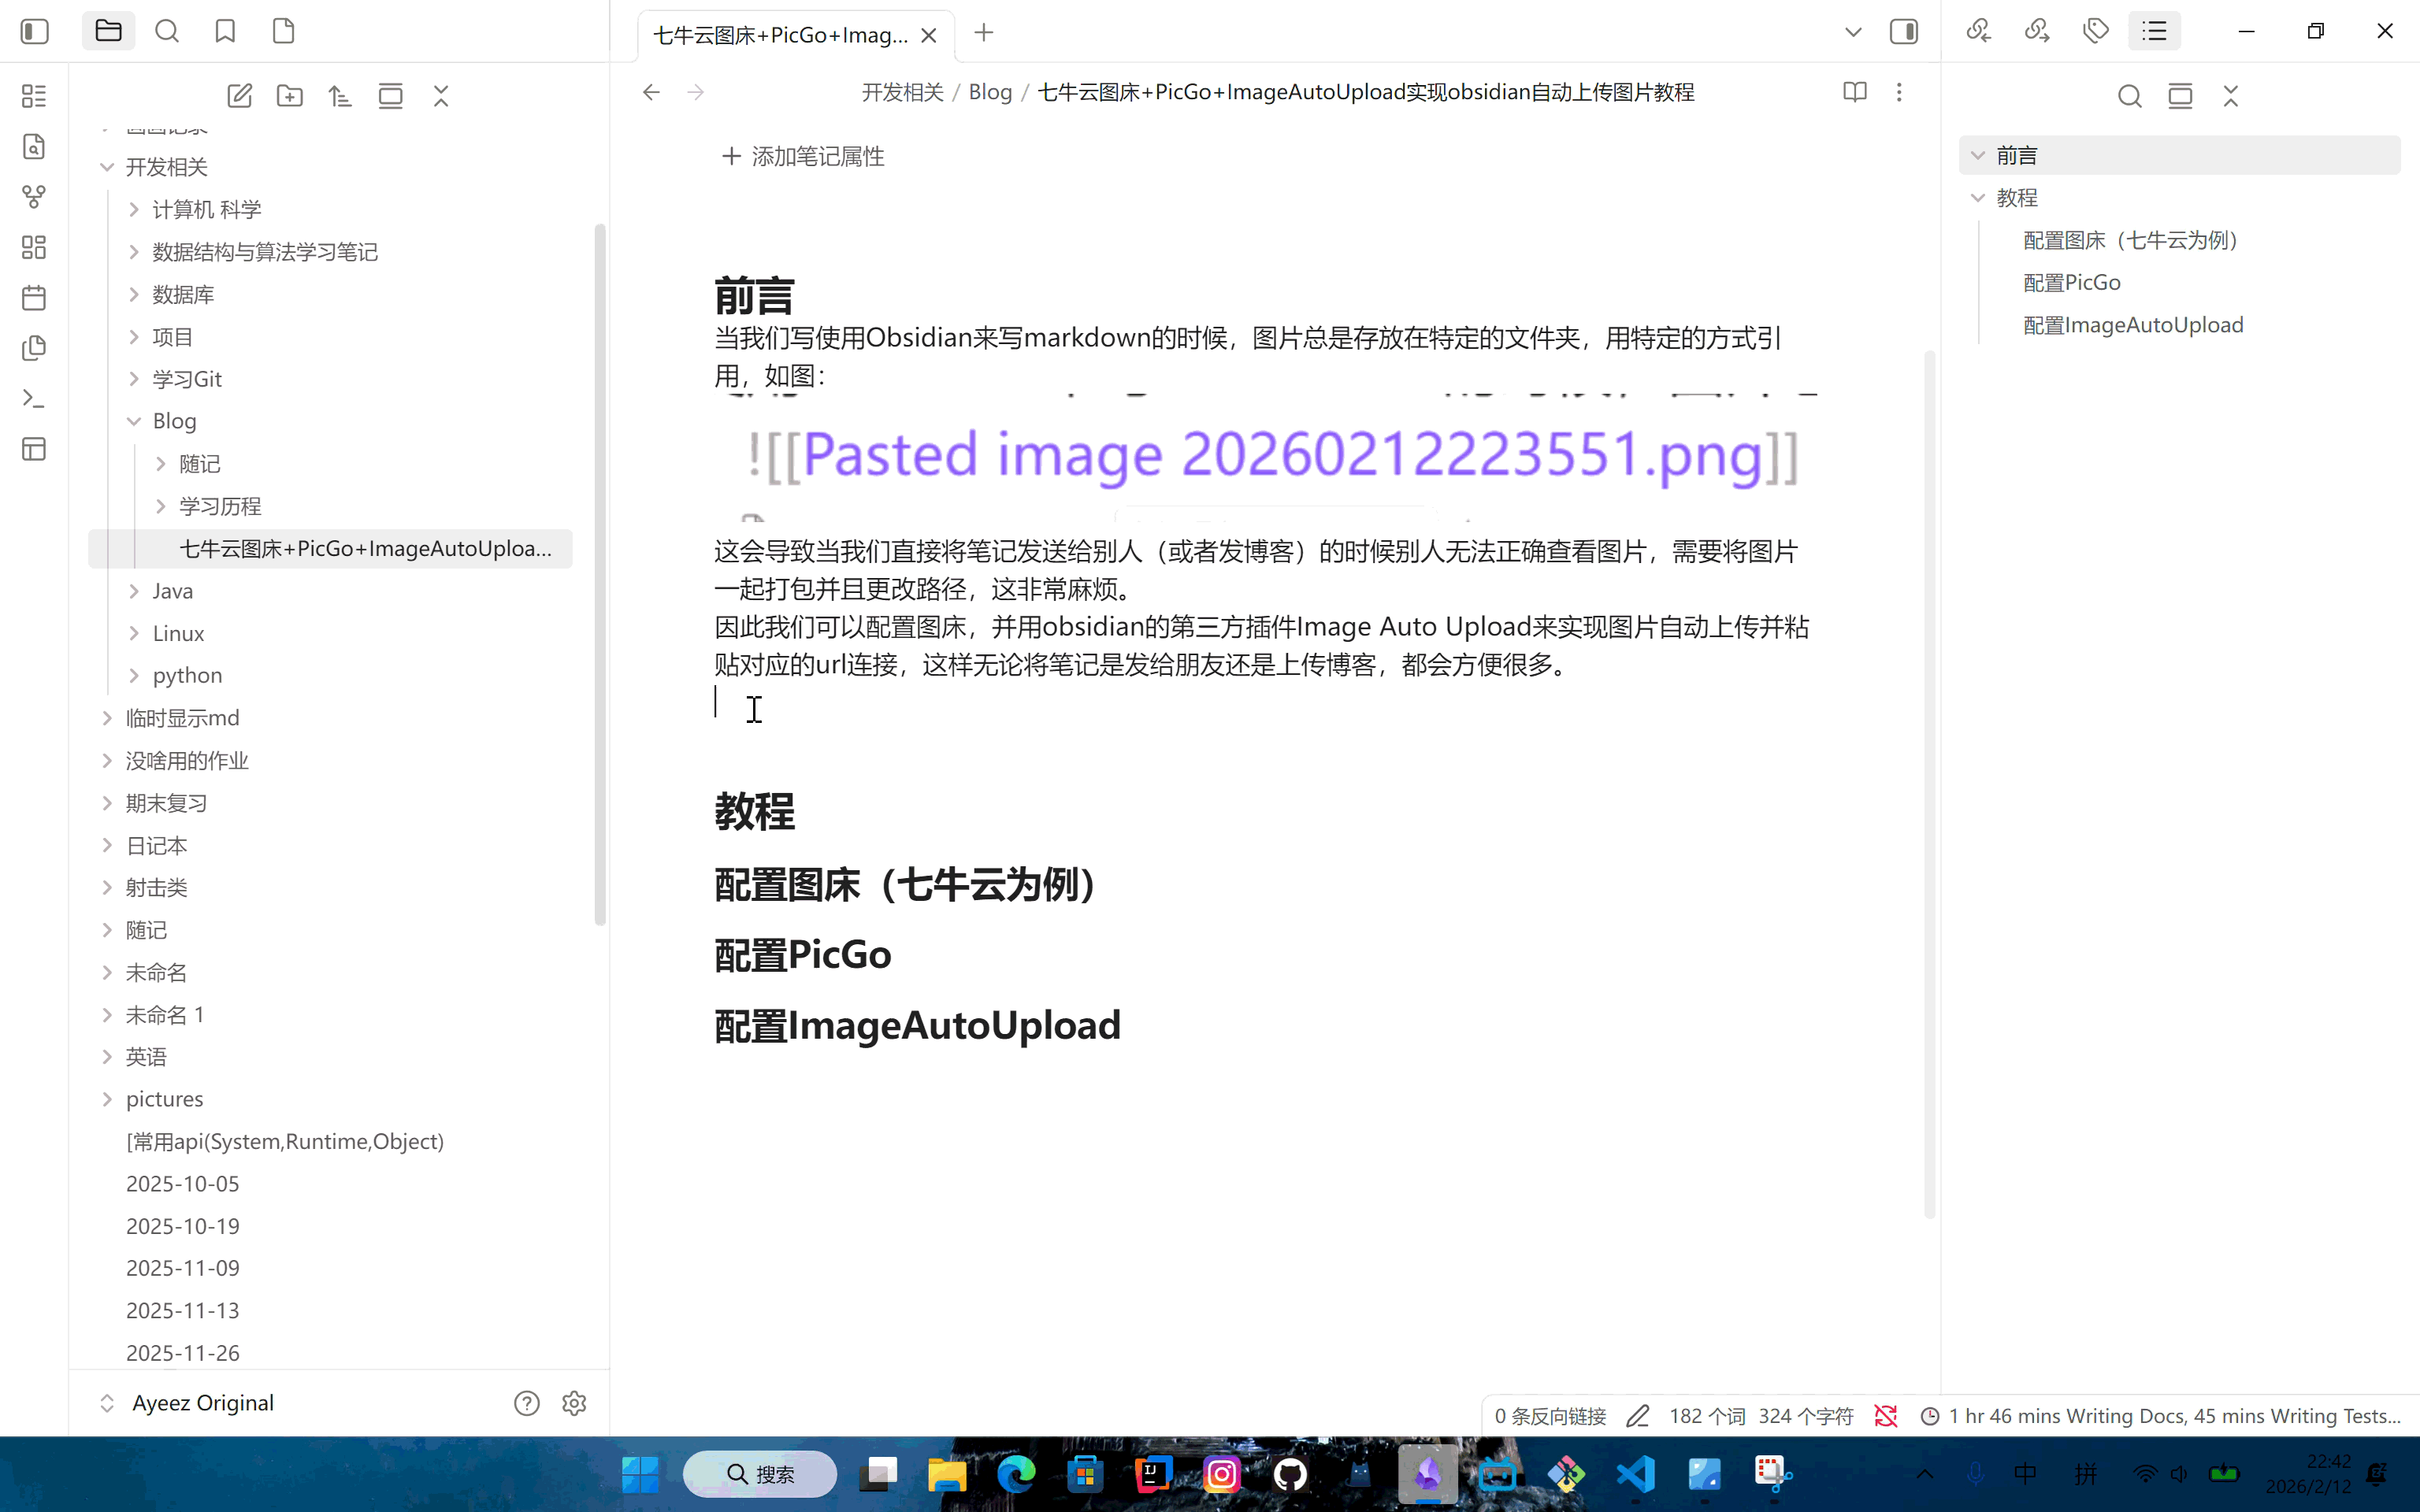Toggle the left sidebar visibility

click(35, 31)
